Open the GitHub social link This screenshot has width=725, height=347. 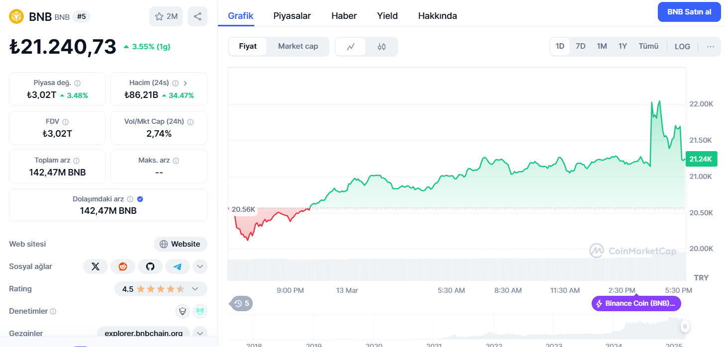(150, 266)
